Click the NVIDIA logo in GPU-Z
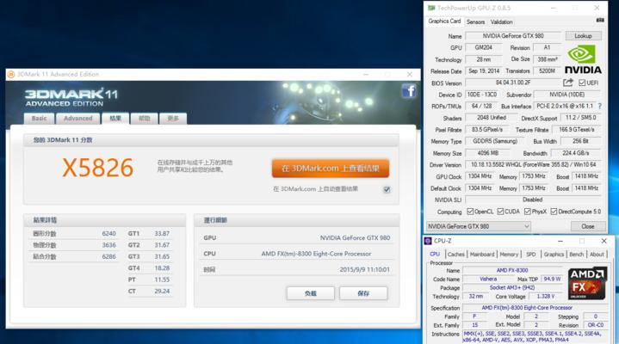 pyautogui.click(x=583, y=59)
